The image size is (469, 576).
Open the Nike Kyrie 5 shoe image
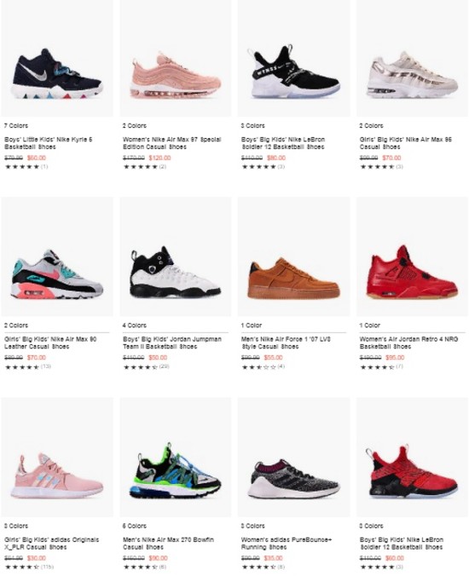57,59
